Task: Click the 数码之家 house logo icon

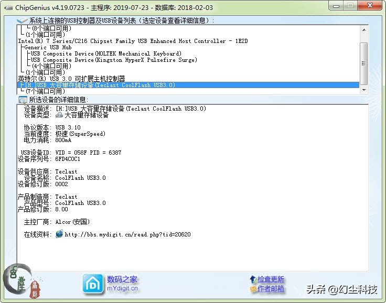Action: [x=93, y=284]
